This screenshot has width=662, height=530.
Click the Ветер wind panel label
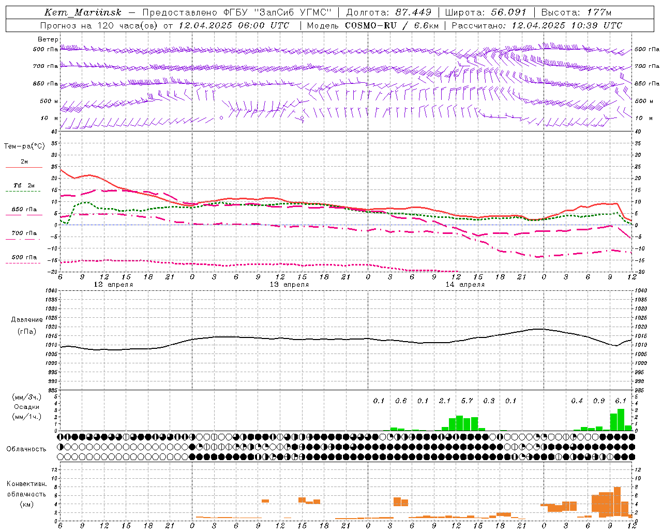tap(48, 39)
